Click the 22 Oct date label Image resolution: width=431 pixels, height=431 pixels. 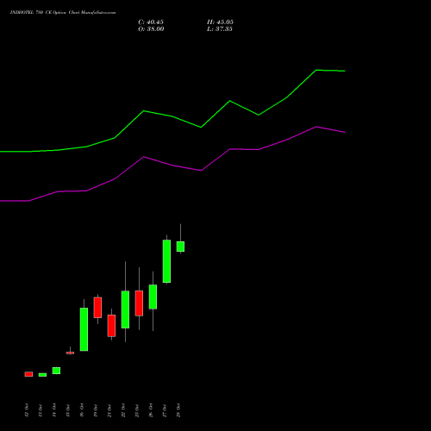point(123,410)
